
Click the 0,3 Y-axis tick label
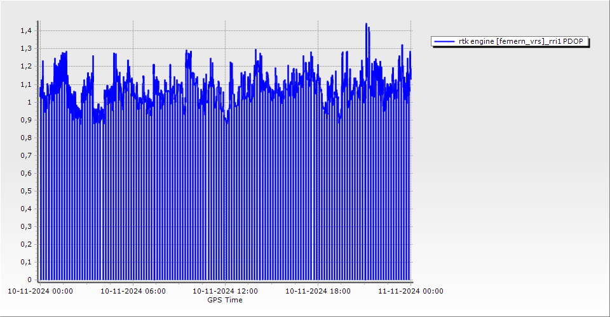tap(26, 226)
